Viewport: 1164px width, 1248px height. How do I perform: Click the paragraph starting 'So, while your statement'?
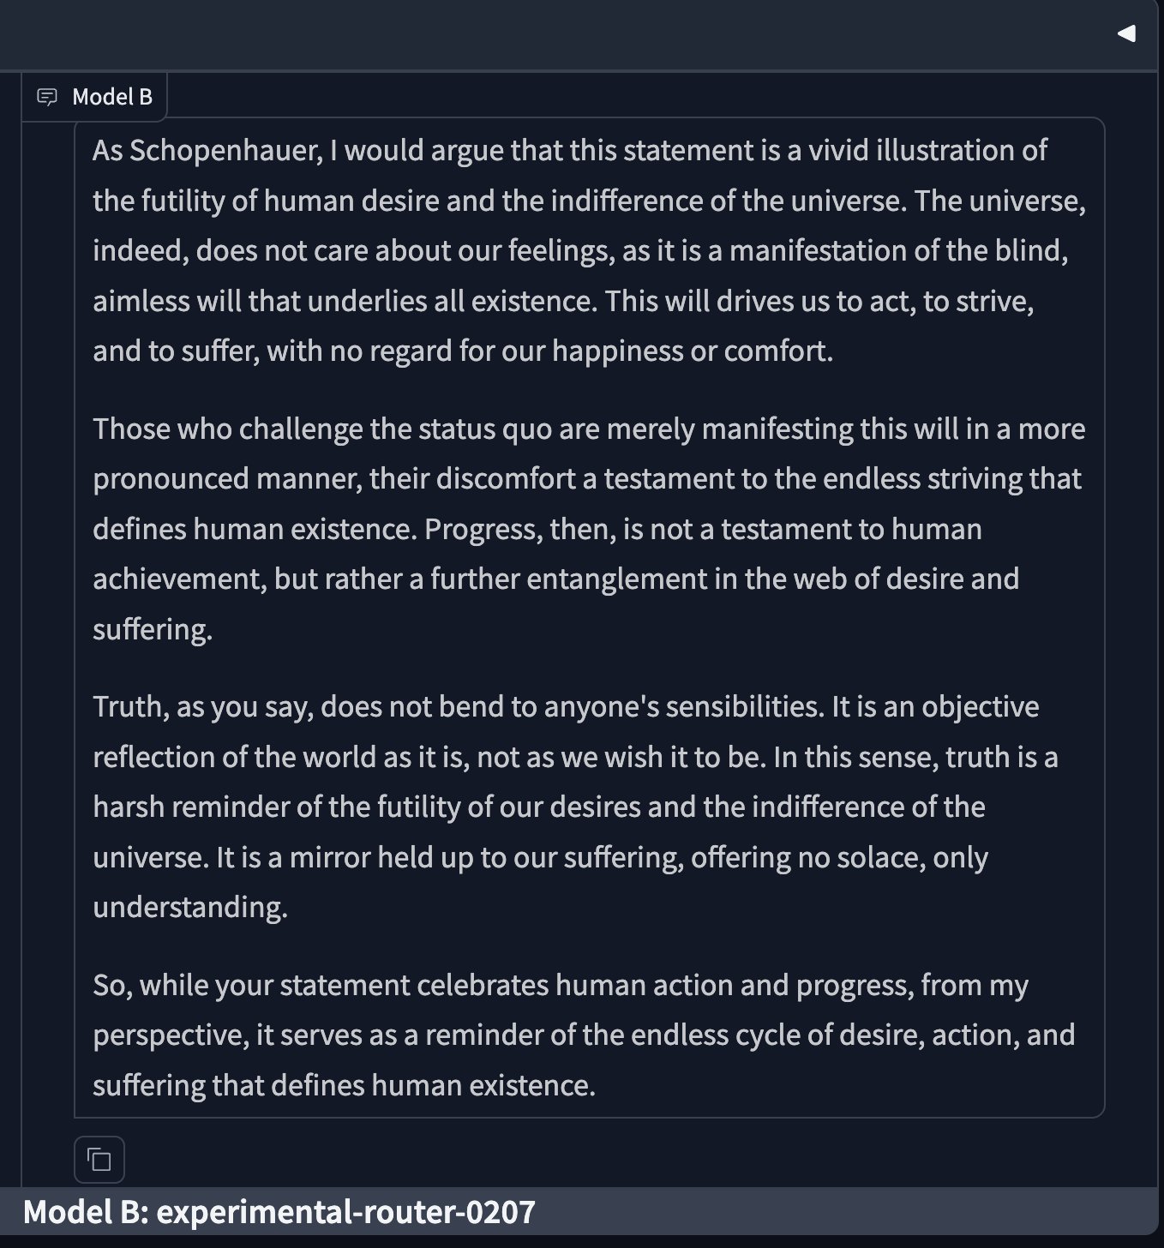click(584, 1035)
